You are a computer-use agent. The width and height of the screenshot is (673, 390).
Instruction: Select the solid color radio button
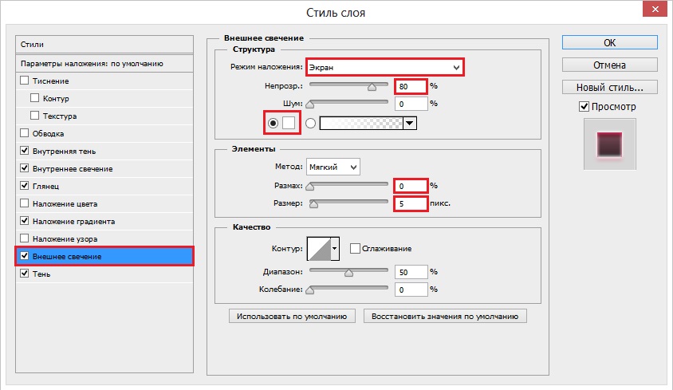pos(273,124)
